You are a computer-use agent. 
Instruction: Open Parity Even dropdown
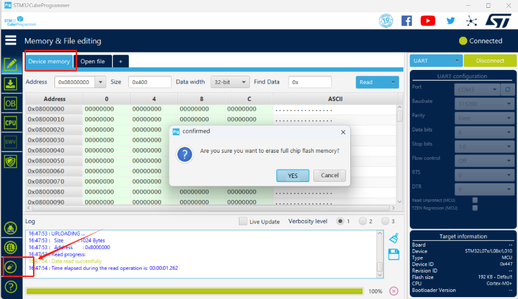(484, 118)
